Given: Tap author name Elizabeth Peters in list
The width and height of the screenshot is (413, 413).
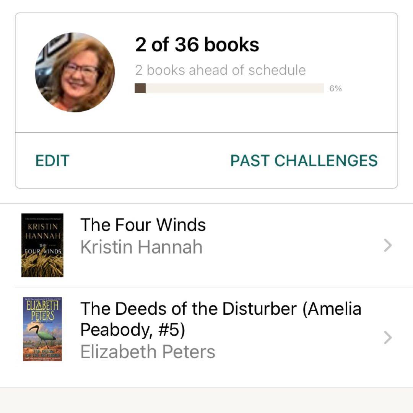Looking at the screenshot, I should 148,352.
